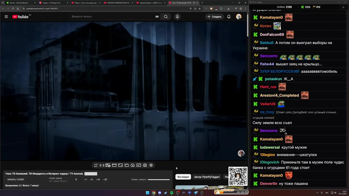Click the screenshot camera icon below video
This screenshot has height=196, width=349.
click(145, 165)
